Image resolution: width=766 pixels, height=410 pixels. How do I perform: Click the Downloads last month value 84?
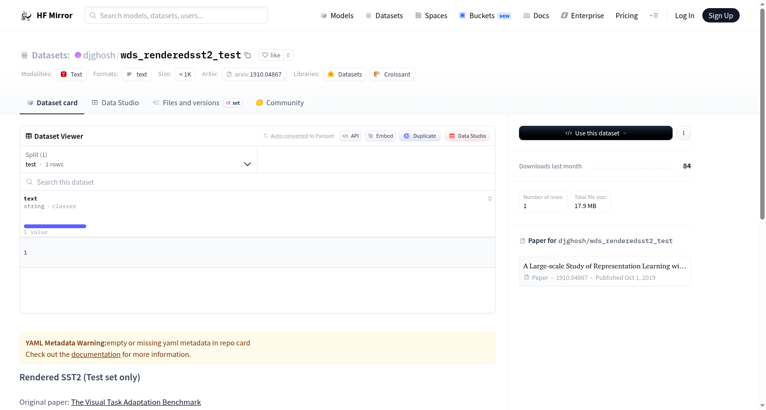click(x=687, y=166)
